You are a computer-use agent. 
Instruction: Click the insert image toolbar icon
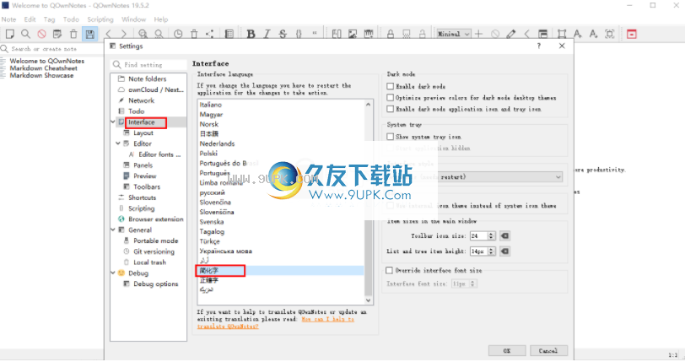(353, 34)
